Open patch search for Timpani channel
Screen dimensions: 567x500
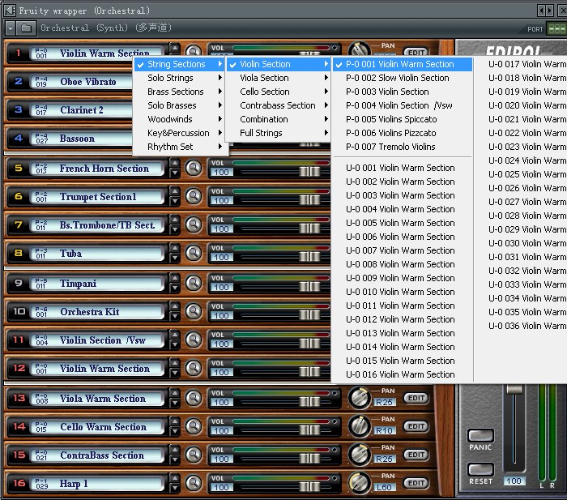pos(194,284)
